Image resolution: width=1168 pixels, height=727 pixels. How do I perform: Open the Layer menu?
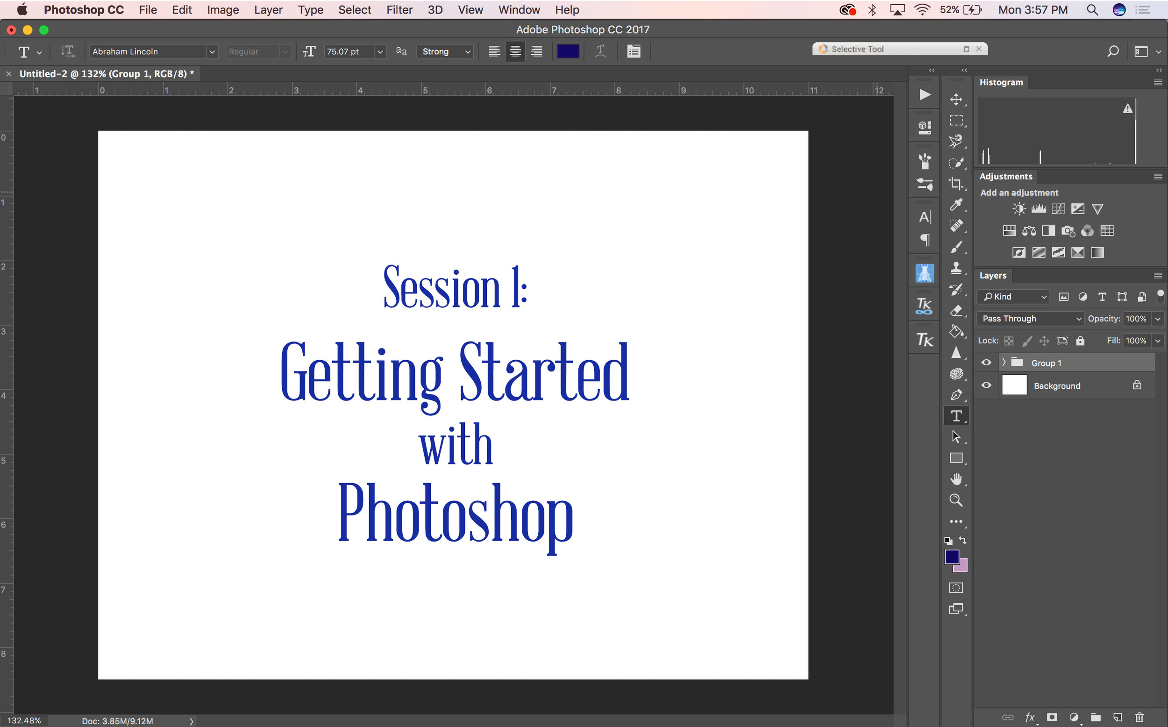(268, 10)
